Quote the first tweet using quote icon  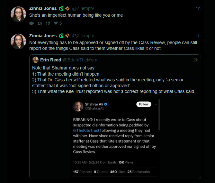tap(48, 23)
